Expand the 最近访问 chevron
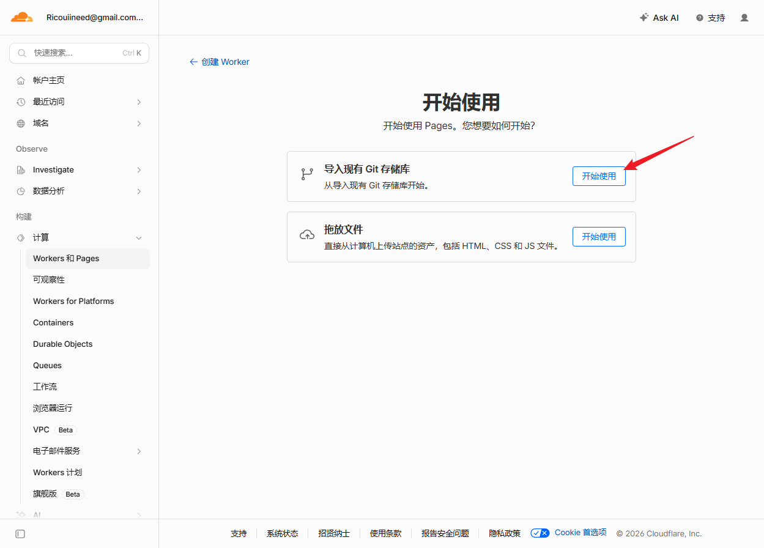The height and width of the screenshot is (548, 764). [139, 102]
